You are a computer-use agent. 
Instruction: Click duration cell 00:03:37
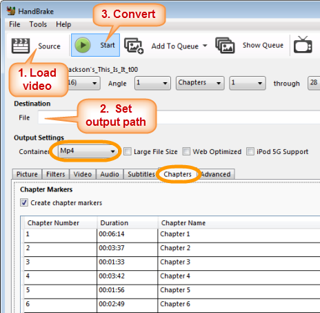pos(128,249)
